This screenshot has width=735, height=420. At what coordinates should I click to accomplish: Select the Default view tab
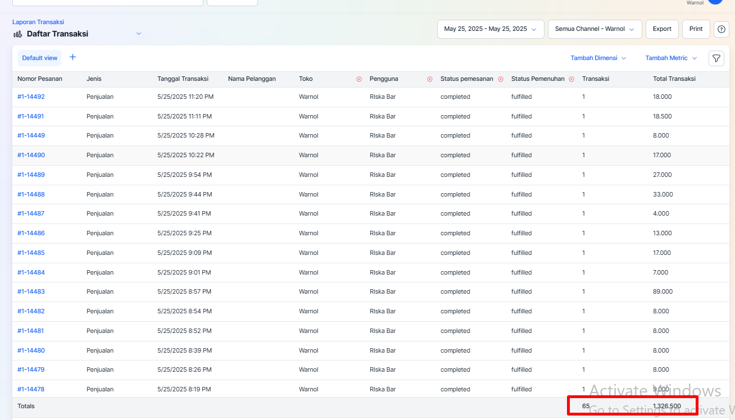point(40,58)
